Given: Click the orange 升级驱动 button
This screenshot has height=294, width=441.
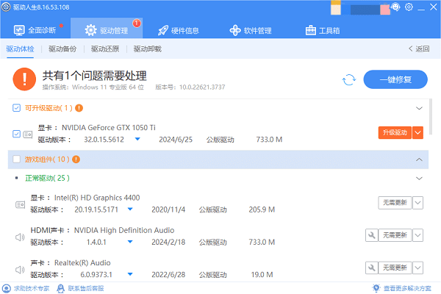Looking at the screenshot, I should (x=394, y=133).
